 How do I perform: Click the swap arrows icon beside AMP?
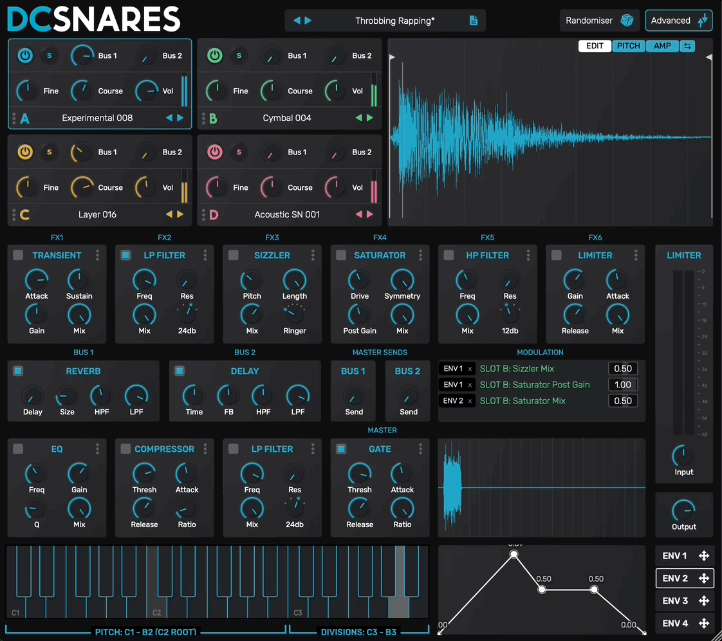pos(687,46)
